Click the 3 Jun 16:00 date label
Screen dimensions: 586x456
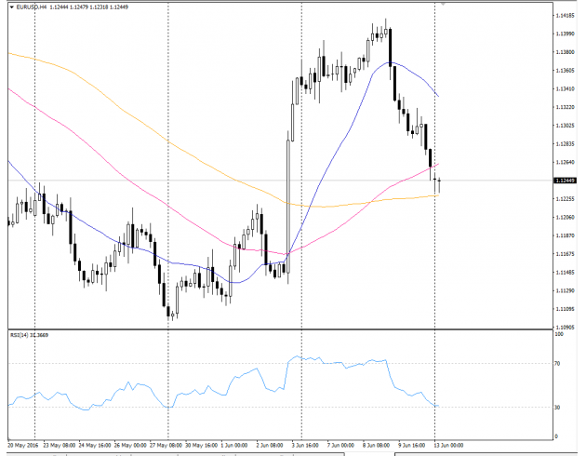[309, 445]
